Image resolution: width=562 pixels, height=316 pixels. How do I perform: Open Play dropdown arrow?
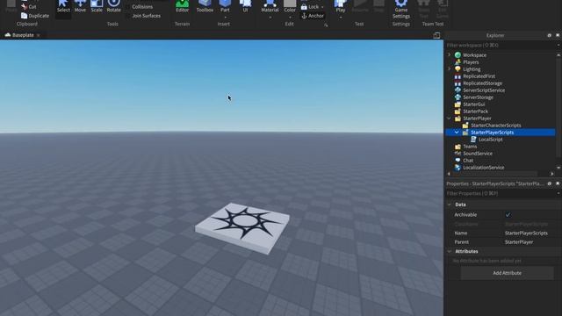point(341,18)
